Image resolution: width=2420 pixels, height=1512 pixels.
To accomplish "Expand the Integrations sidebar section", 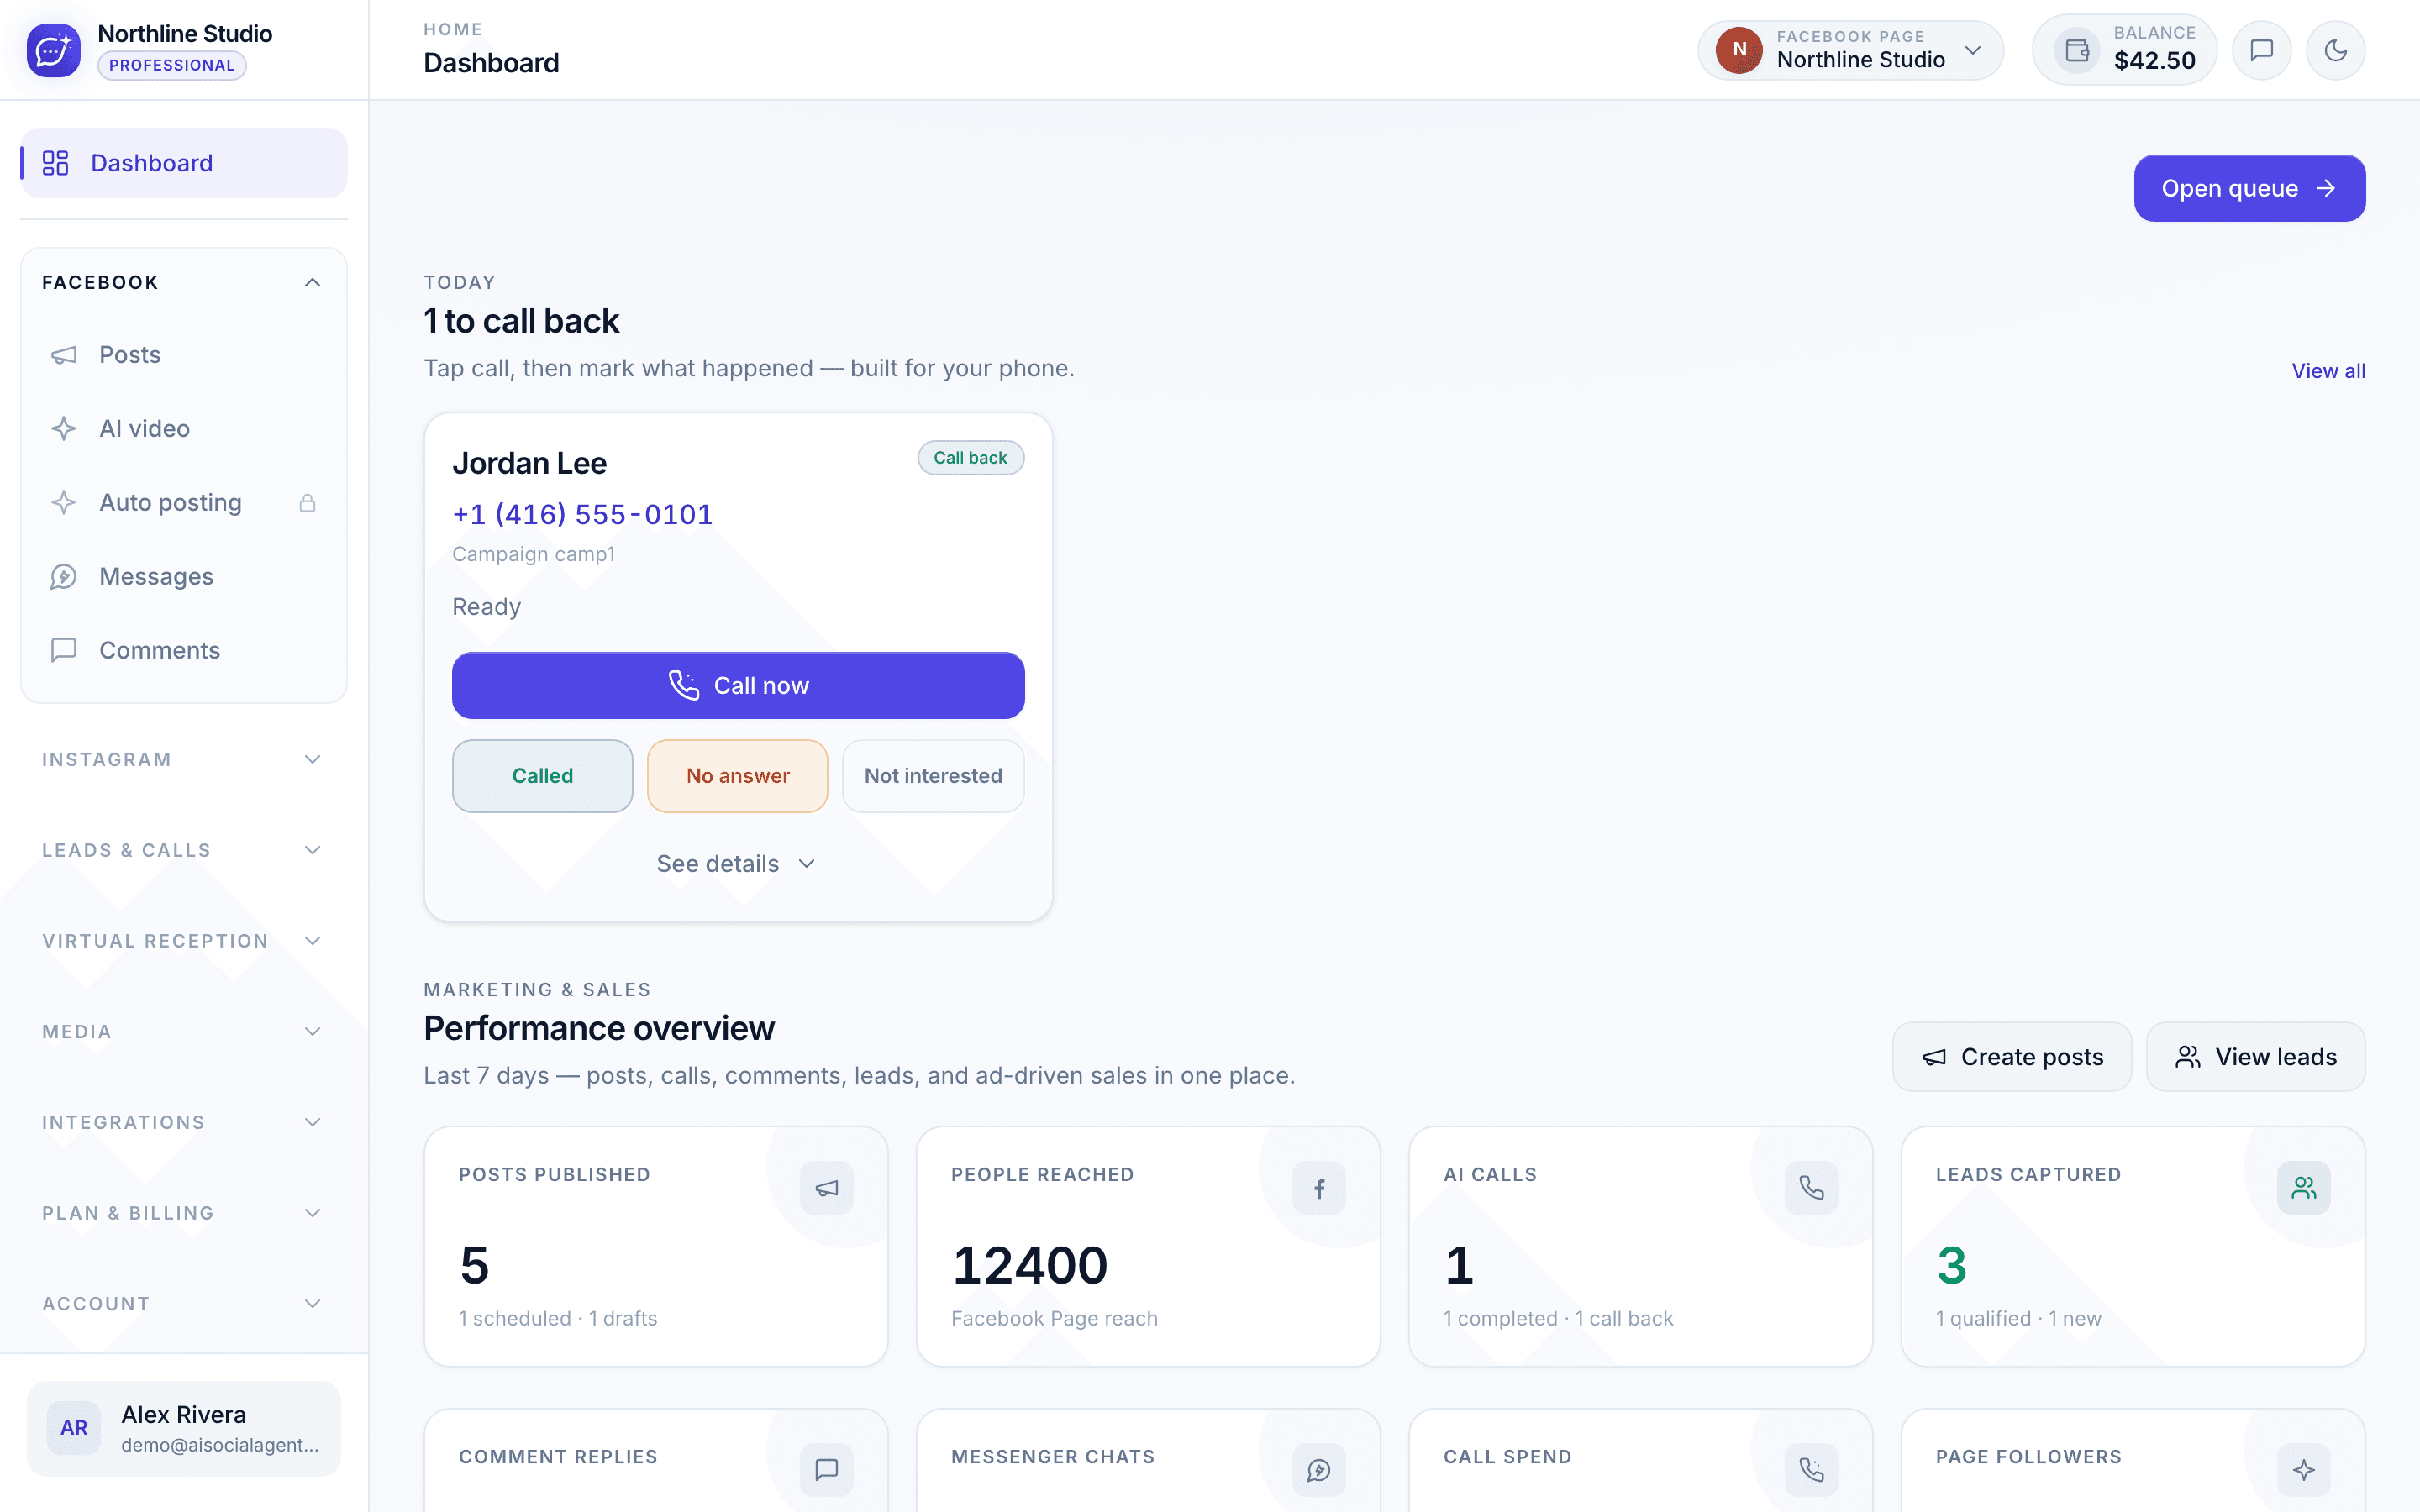I will (184, 1122).
